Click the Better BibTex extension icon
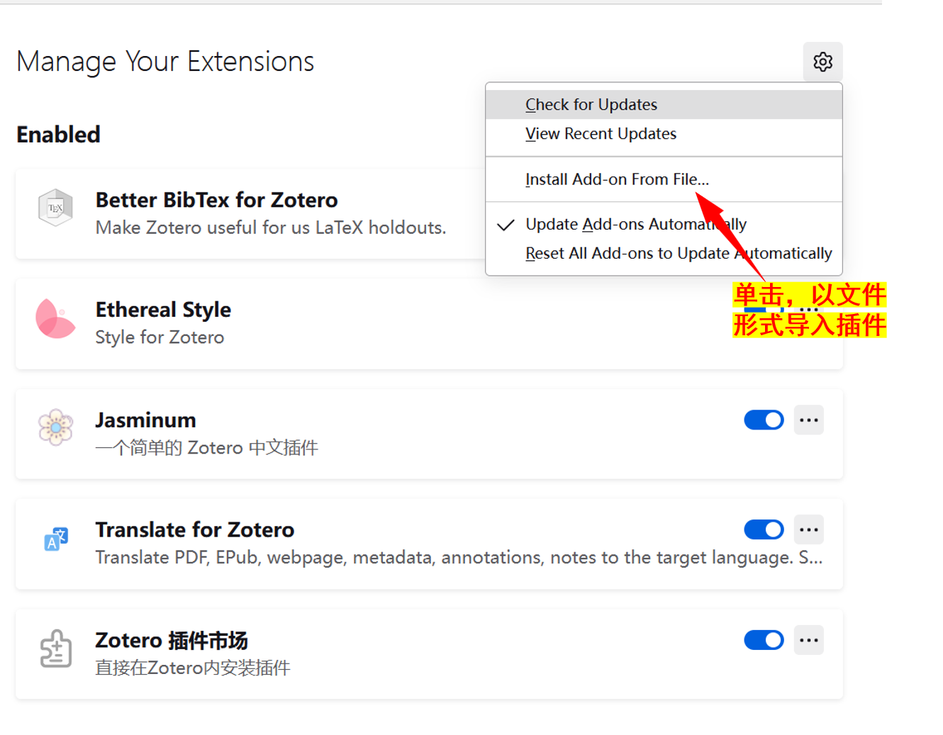This screenshot has height=735, width=943. (x=55, y=208)
